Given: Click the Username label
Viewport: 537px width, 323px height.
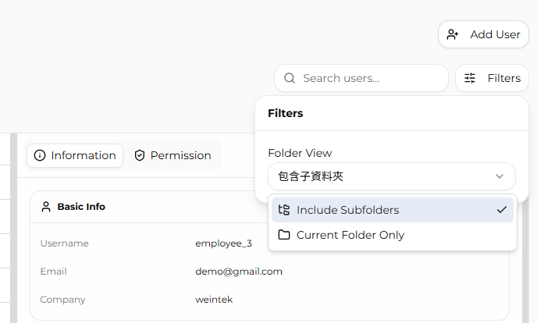Looking at the screenshot, I should tap(64, 243).
